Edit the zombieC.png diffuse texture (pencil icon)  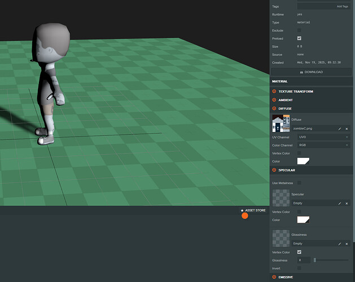[x=339, y=129]
